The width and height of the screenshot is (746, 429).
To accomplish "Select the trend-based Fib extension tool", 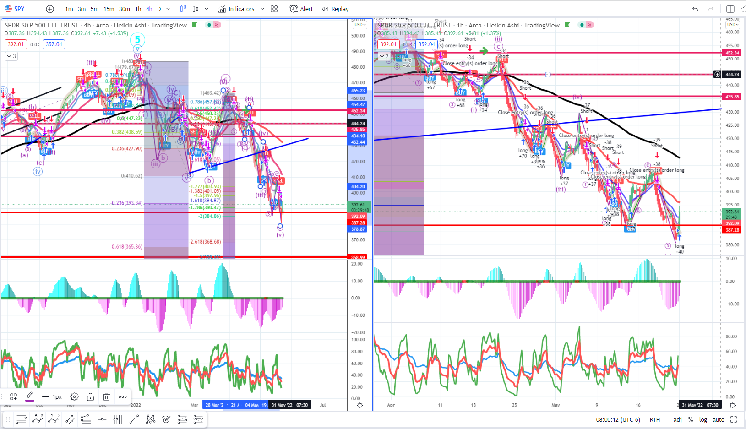I will (x=86, y=419).
